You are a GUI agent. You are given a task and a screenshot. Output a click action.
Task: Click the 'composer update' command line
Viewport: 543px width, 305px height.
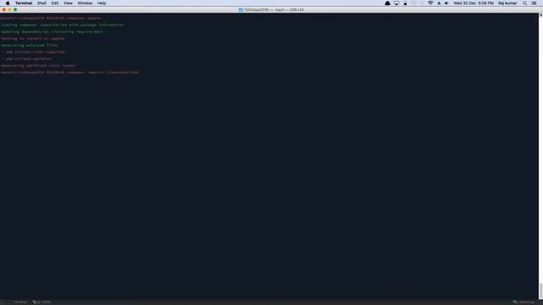[x=51, y=18]
